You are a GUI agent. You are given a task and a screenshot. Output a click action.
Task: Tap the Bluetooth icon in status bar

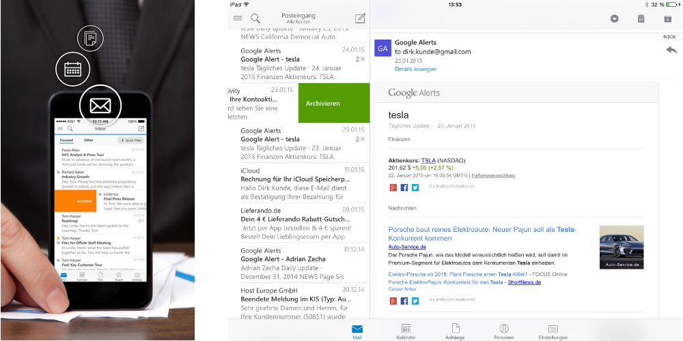[x=647, y=4]
